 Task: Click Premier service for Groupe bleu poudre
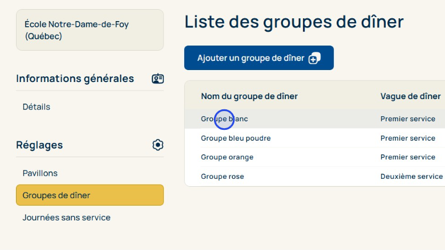(407, 138)
